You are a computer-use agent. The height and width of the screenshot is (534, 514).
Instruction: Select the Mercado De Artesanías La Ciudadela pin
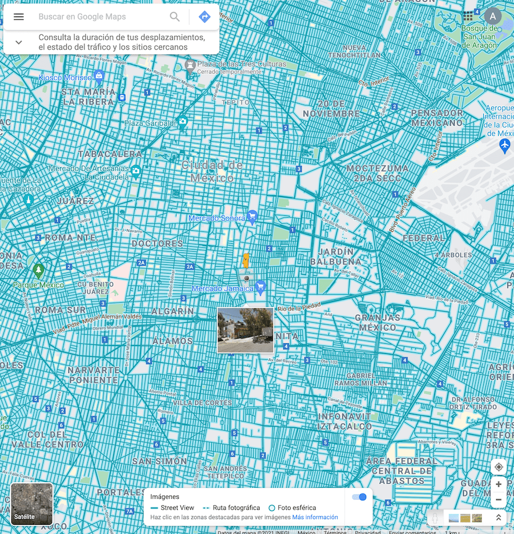tap(136, 172)
